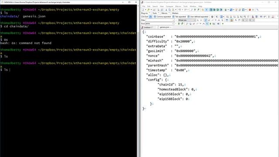This screenshot has height=157, width=279.
Task: Click the Save toolbar icon
Action: (154, 10)
